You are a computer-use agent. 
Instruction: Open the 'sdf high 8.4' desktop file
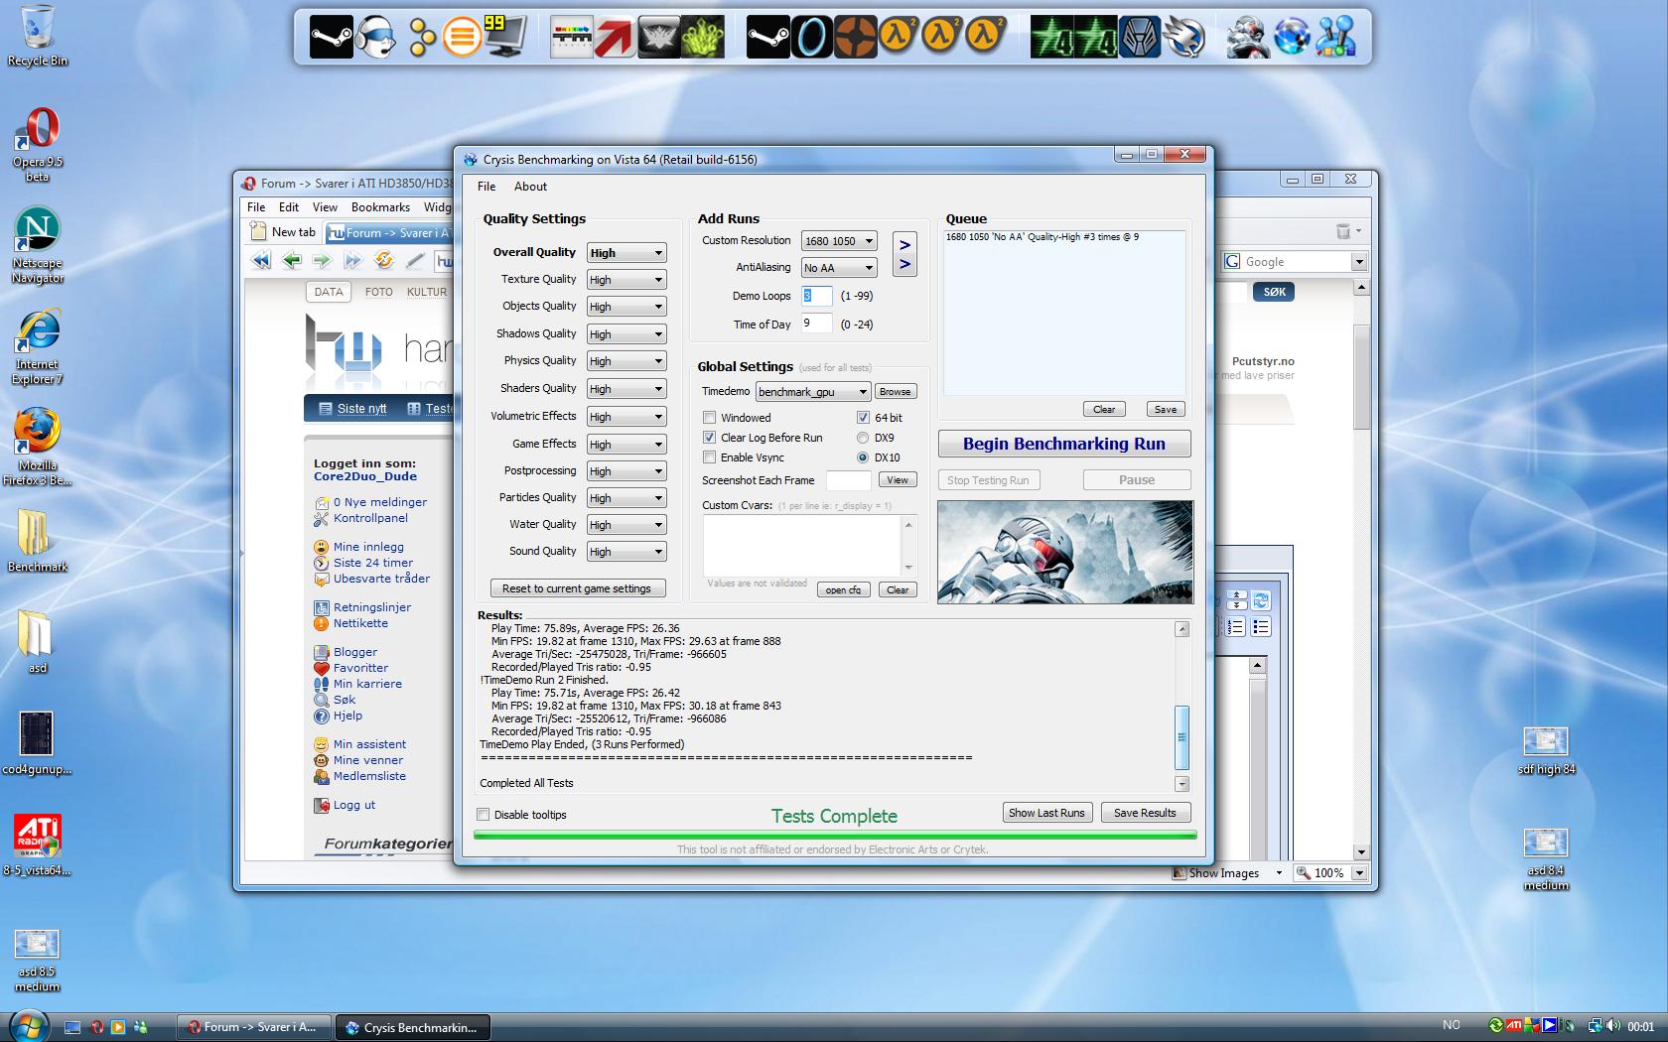1546,751
